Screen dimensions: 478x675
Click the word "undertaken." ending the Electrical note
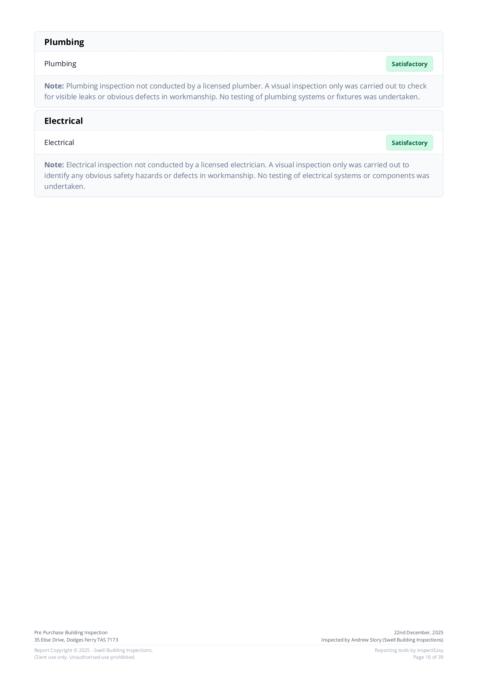point(65,186)
